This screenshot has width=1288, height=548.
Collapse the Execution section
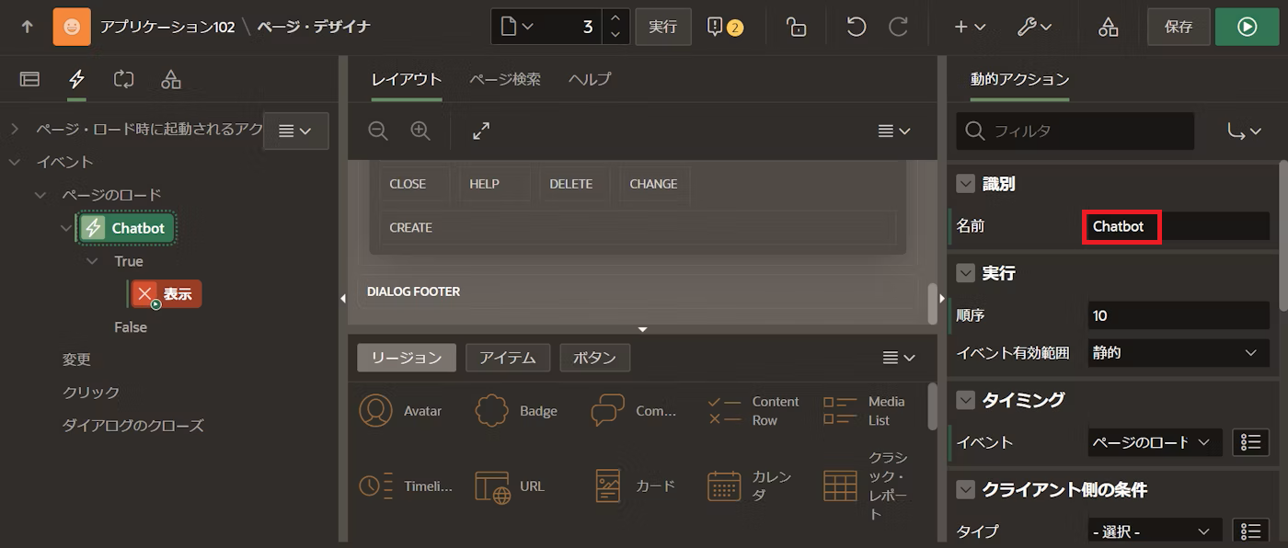coord(965,272)
